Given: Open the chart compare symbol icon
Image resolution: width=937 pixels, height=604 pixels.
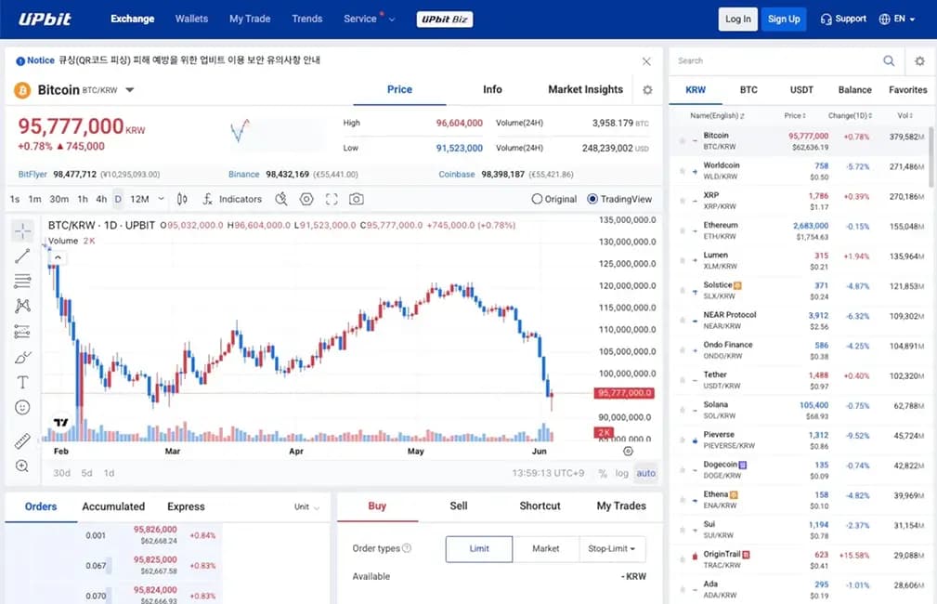Looking at the screenshot, I should pos(281,199).
